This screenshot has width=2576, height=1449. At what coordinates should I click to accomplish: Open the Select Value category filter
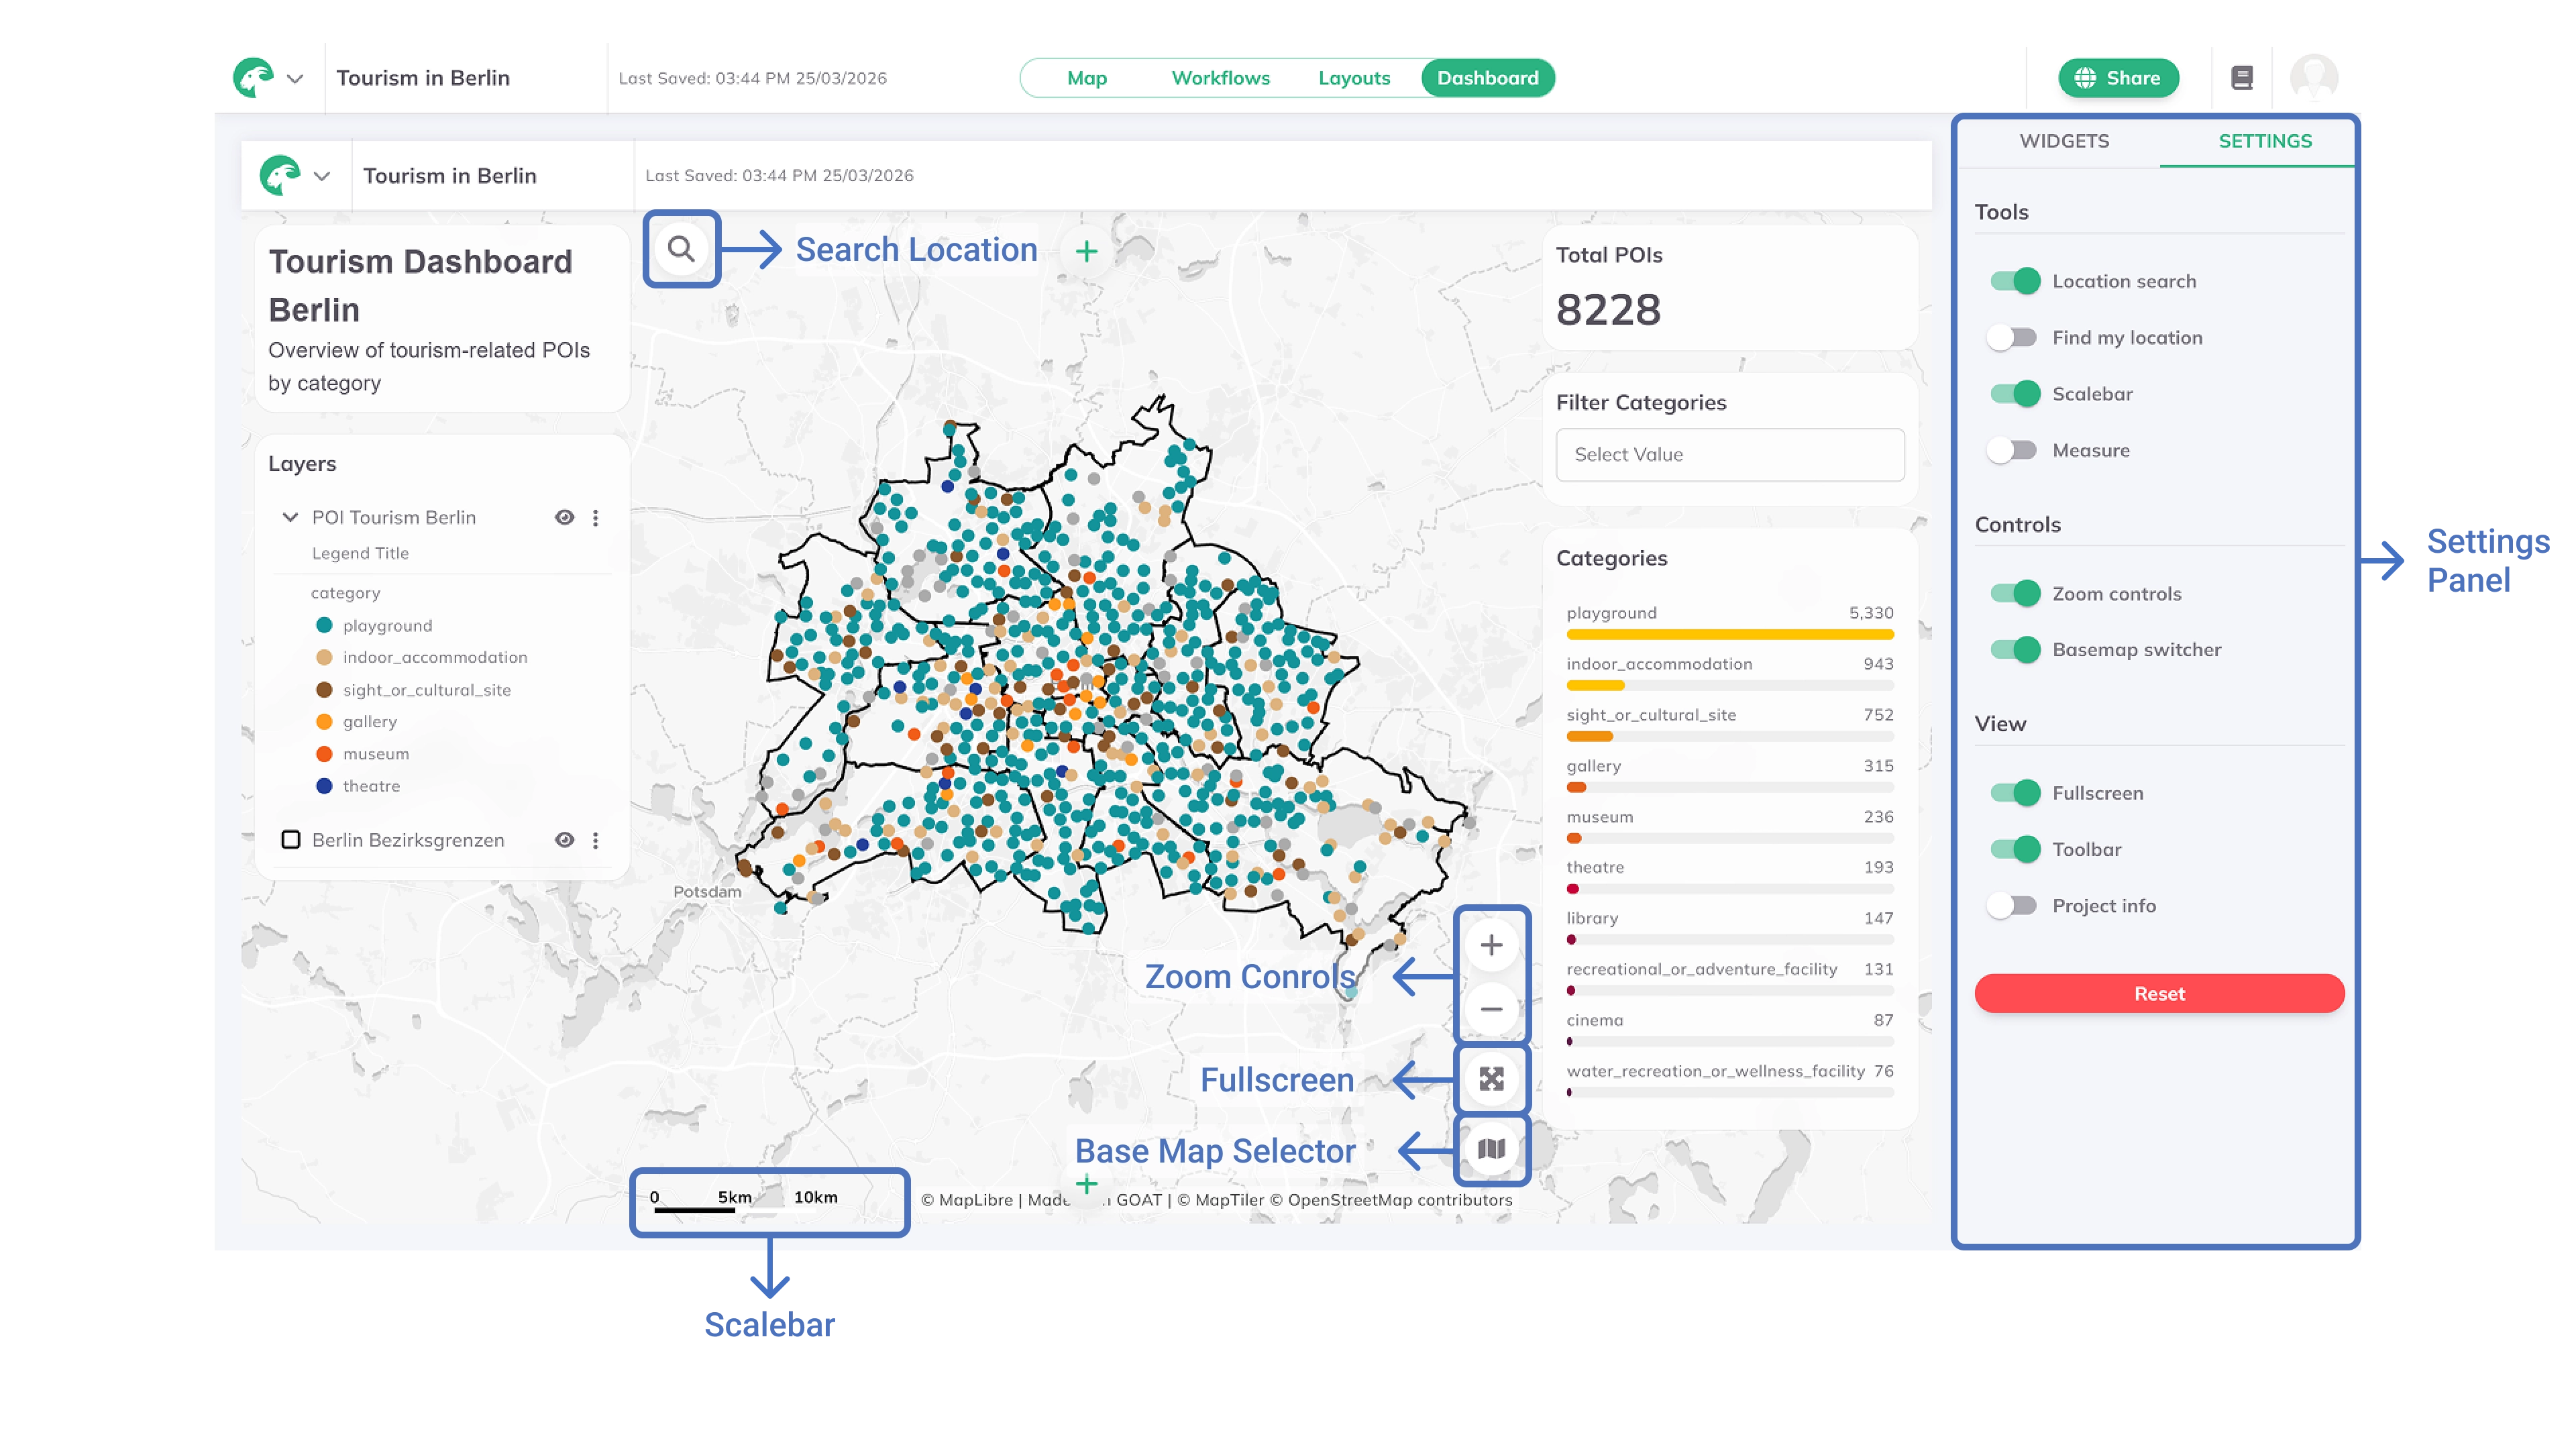click(1729, 455)
